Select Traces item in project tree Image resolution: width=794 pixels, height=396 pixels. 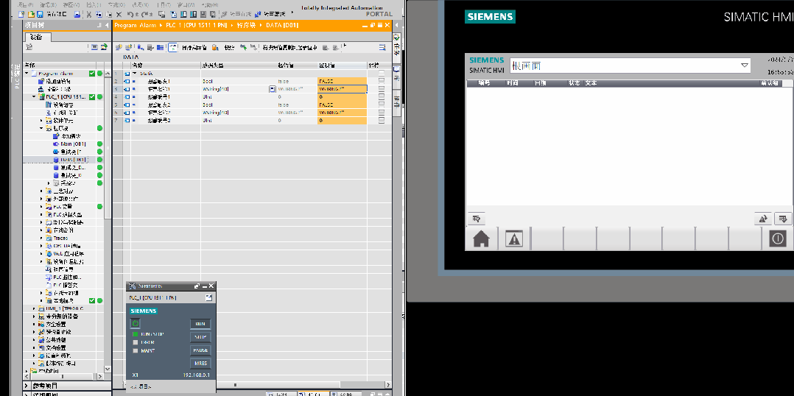(60, 238)
